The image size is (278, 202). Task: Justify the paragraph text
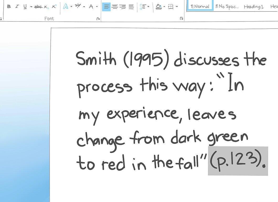pyautogui.click(x=131, y=7)
